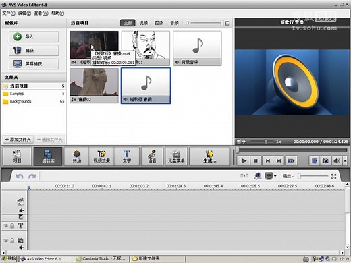Select the 曹操02 statue image thumbnail
This screenshot has width=351, height=263.
(94, 86)
